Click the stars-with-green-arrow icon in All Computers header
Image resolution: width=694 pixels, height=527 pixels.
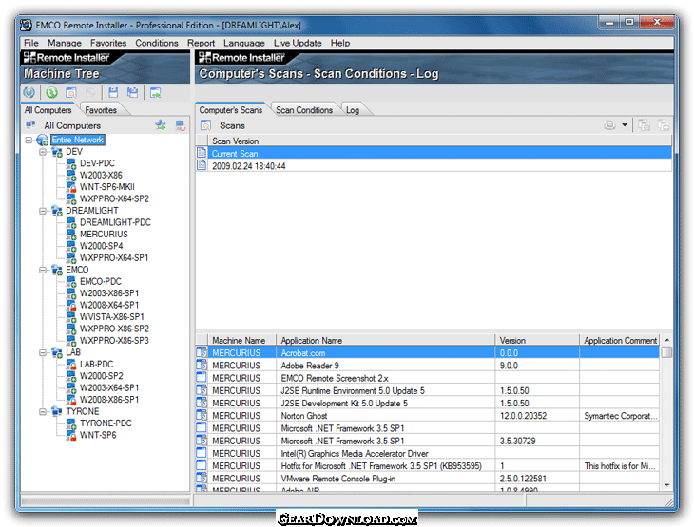(x=161, y=125)
